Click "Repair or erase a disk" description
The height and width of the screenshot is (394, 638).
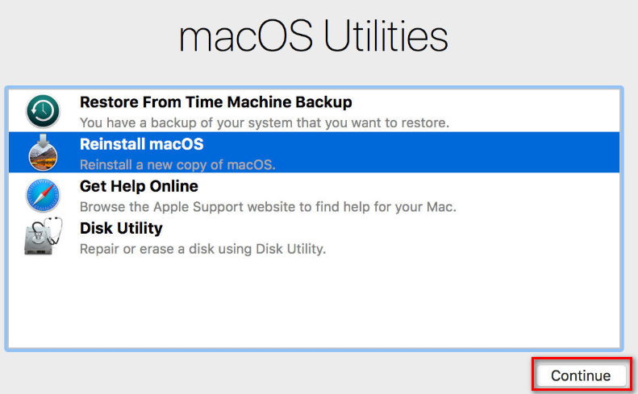tap(202, 249)
